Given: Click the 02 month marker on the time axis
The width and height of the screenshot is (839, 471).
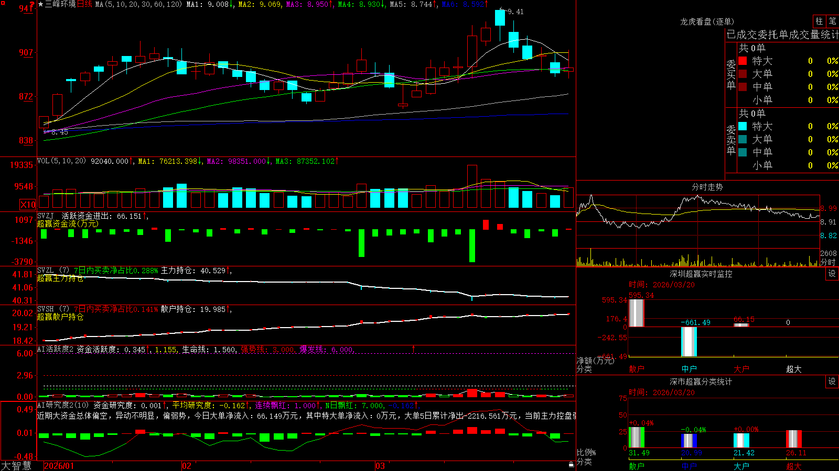Looking at the screenshot, I should tap(187, 466).
